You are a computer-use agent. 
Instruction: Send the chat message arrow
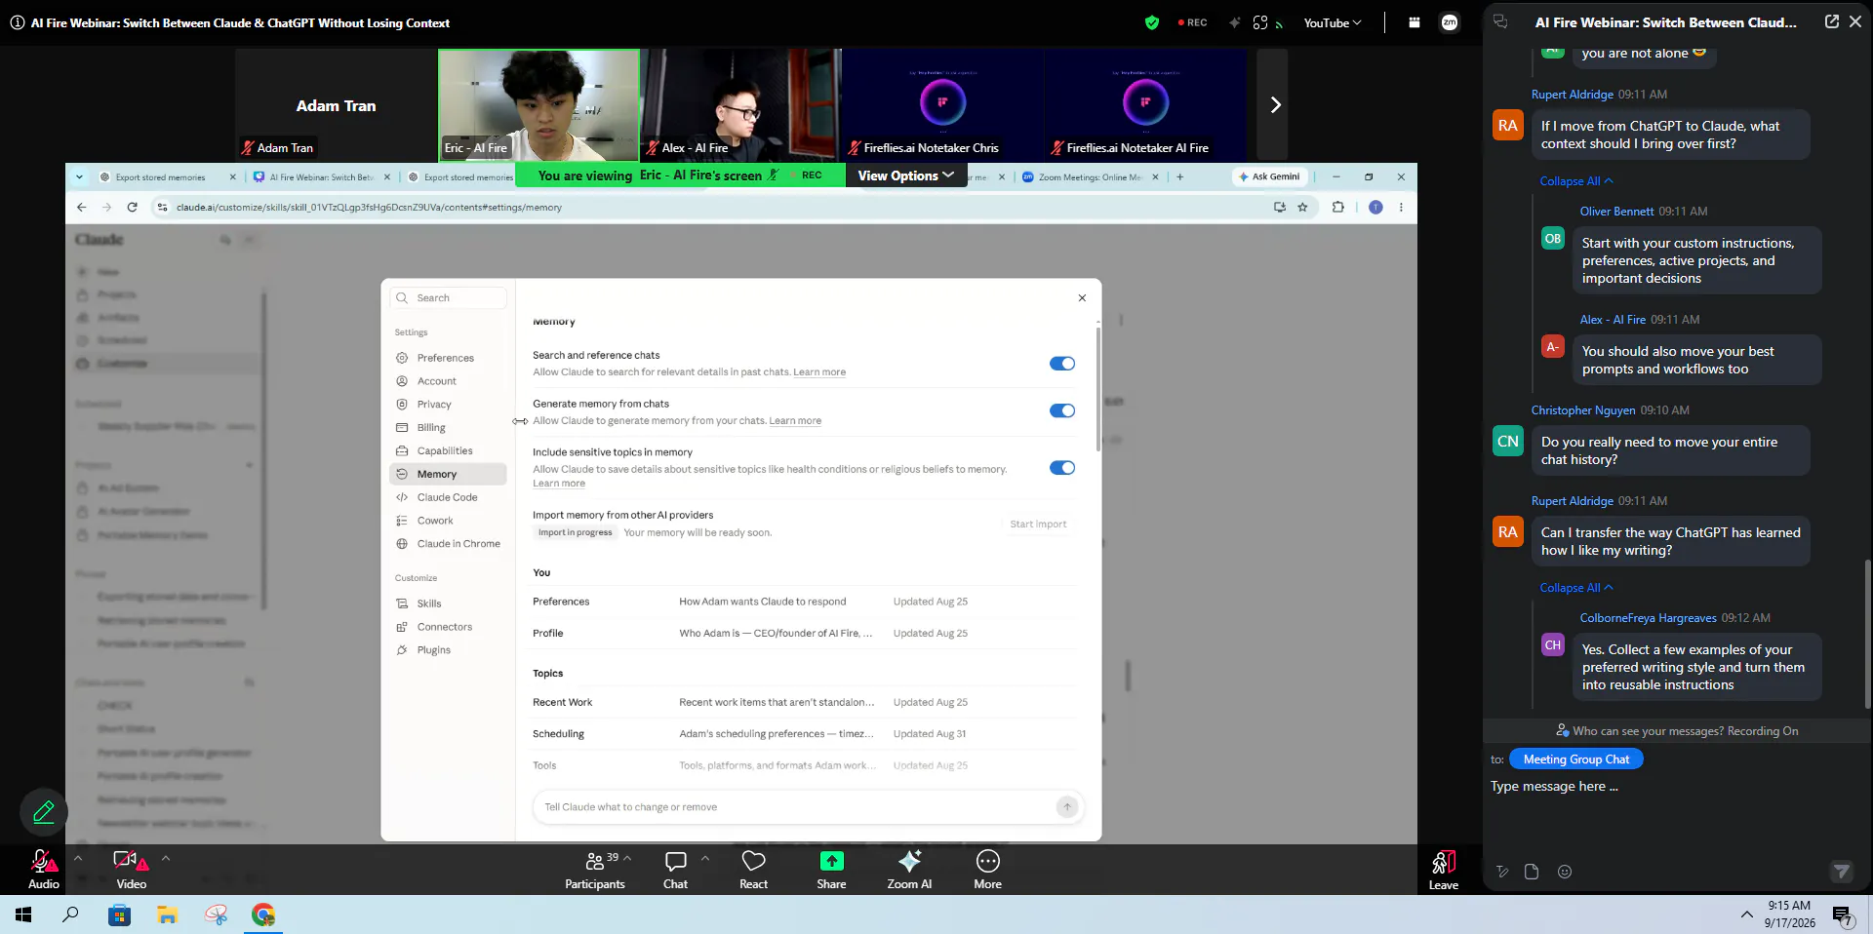coord(1841,872)
